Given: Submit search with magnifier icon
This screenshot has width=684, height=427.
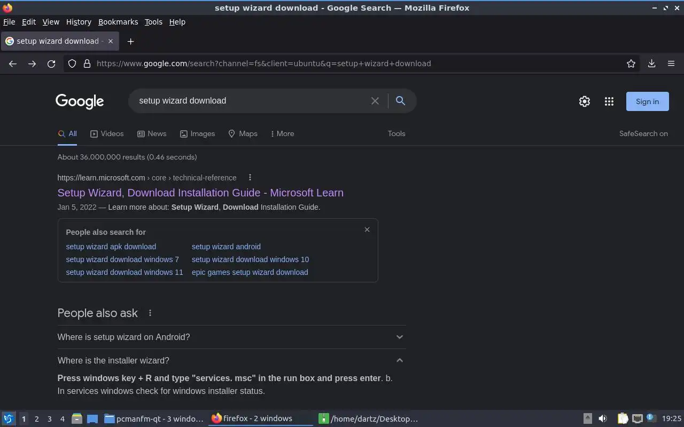Looking at the screenshot, I should [400, 100].
